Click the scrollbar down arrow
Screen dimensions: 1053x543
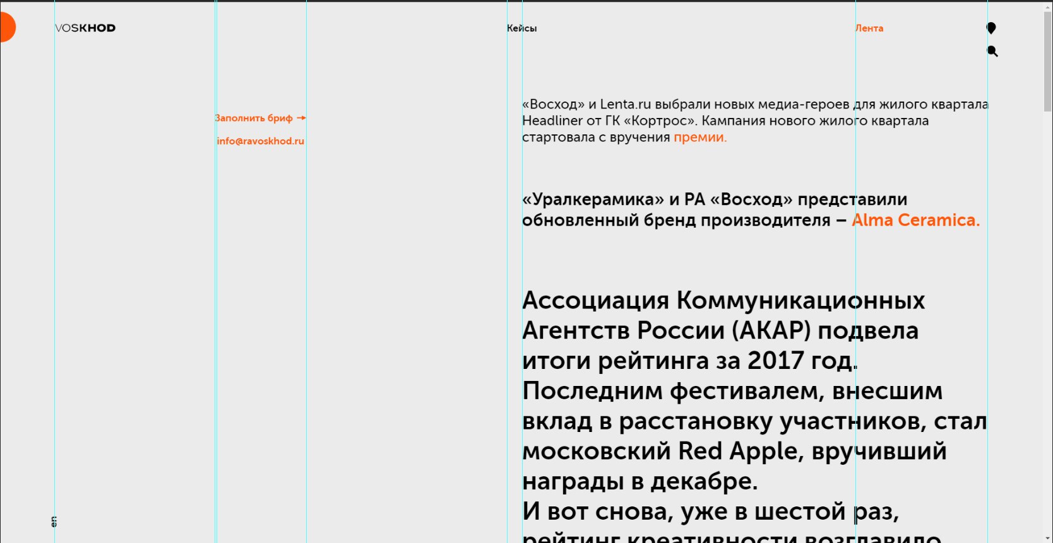pyautogui.click(x=1047, y=538)
